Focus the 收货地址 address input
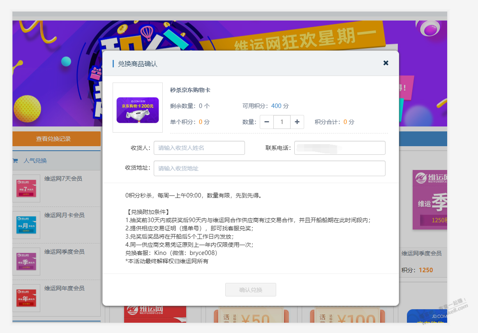Screen dimensions: 478x333 [269, 168]
